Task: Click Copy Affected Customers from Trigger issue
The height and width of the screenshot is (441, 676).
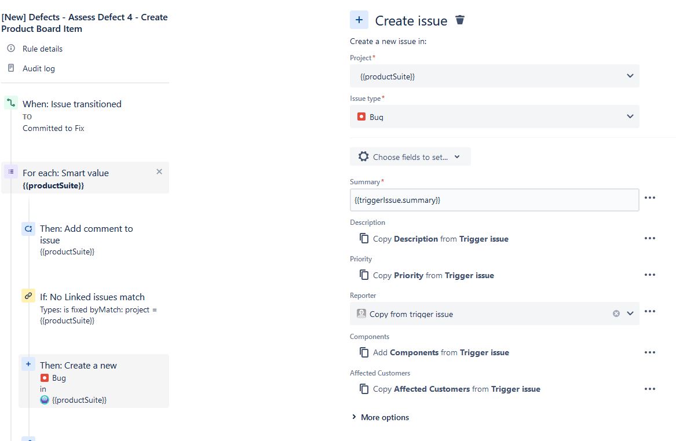Action: (x=456, y=389)
